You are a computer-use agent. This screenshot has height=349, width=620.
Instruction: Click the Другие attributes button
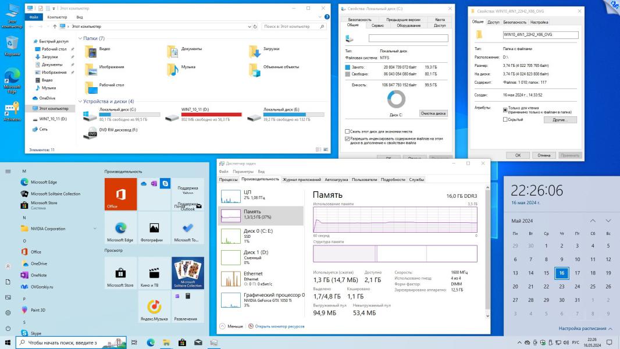(x=560, y=120)
